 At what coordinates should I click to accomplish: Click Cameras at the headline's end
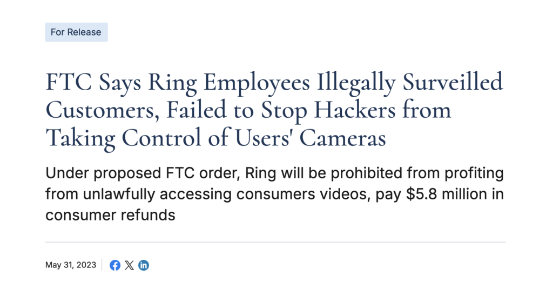click(x=342, y=138)
